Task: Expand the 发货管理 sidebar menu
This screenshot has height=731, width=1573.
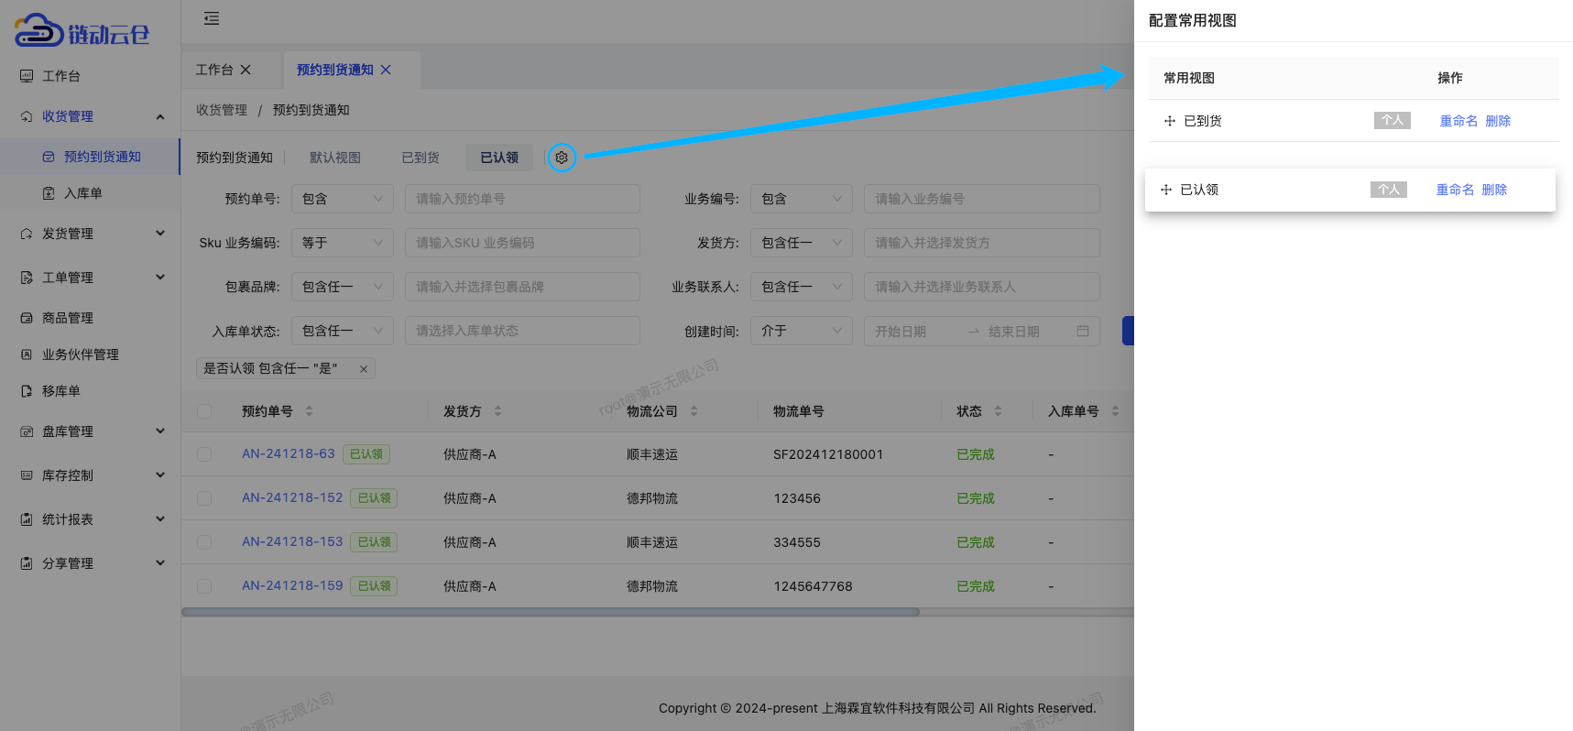Action: pos(90,234)
